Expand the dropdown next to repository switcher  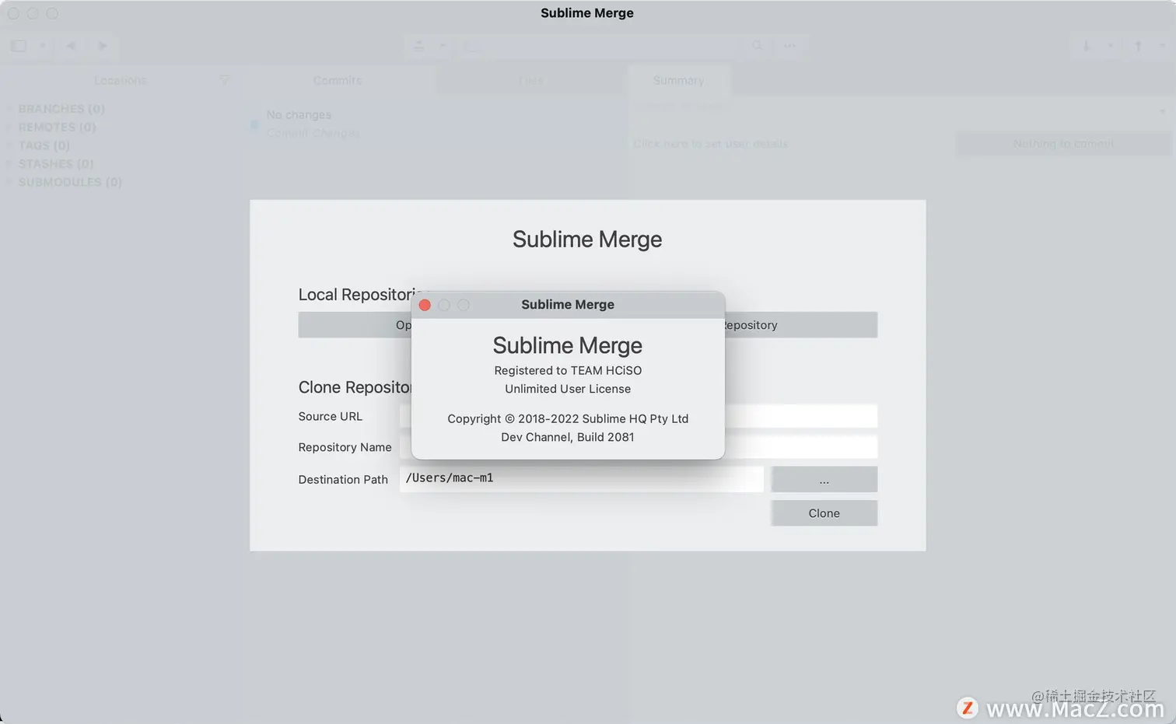click(443, 46)
